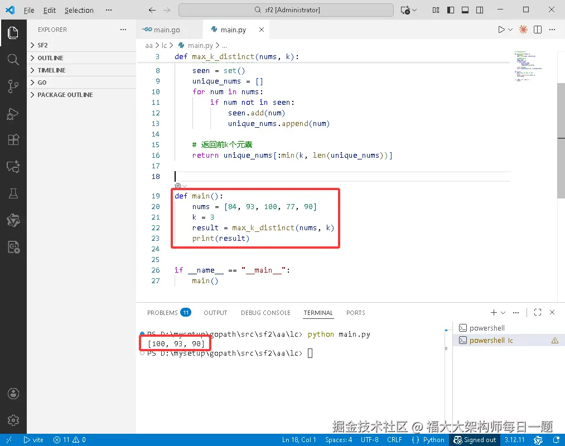
Task: Toggle the bottom Panel visibility
Action: (465, 10)
